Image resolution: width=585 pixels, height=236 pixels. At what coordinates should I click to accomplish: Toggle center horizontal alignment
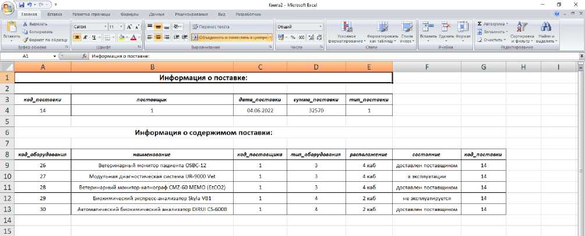tap(158, 37)
